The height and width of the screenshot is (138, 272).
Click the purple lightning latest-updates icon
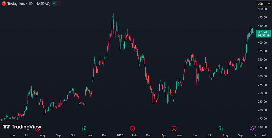pos(253,129)
